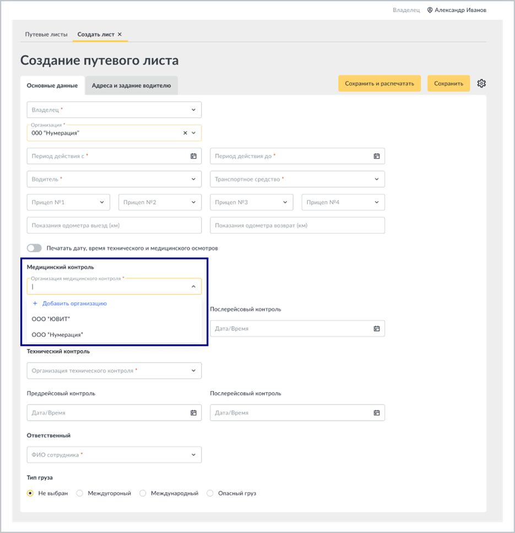The image size is (515, 533).
Task: Expand the Прицеп №2 dropdown
Action: (193, 202)
